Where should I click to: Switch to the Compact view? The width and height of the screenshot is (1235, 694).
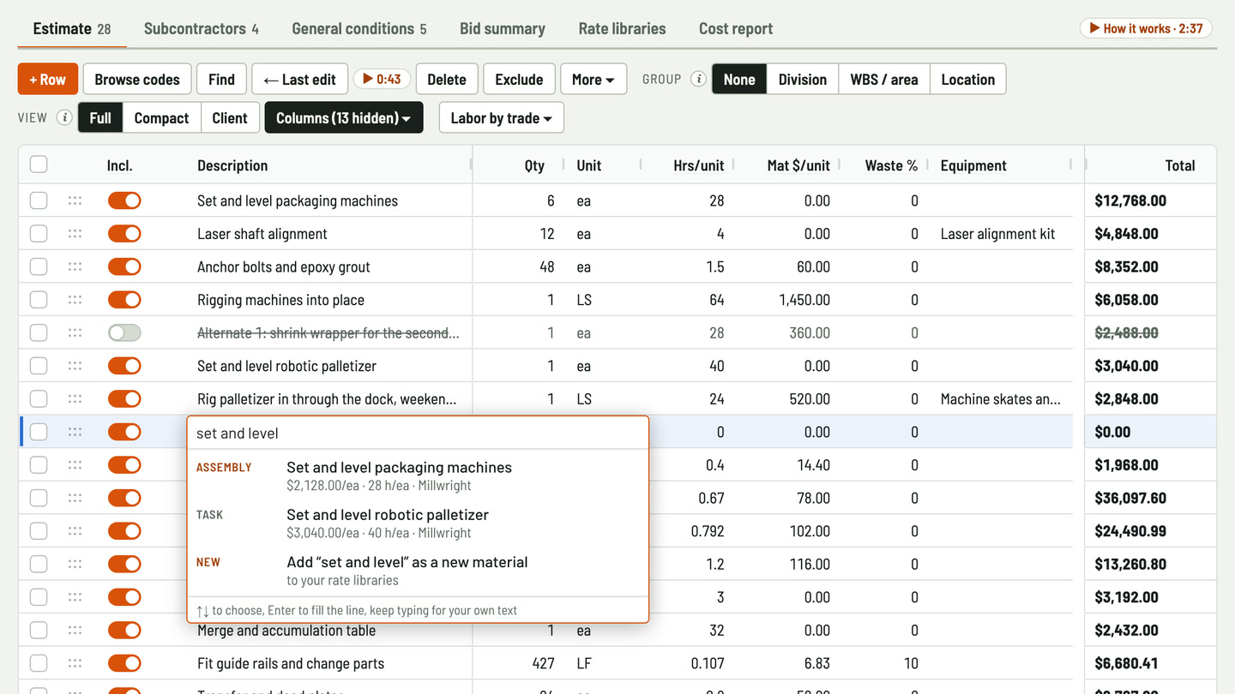(x=161, y=117)
